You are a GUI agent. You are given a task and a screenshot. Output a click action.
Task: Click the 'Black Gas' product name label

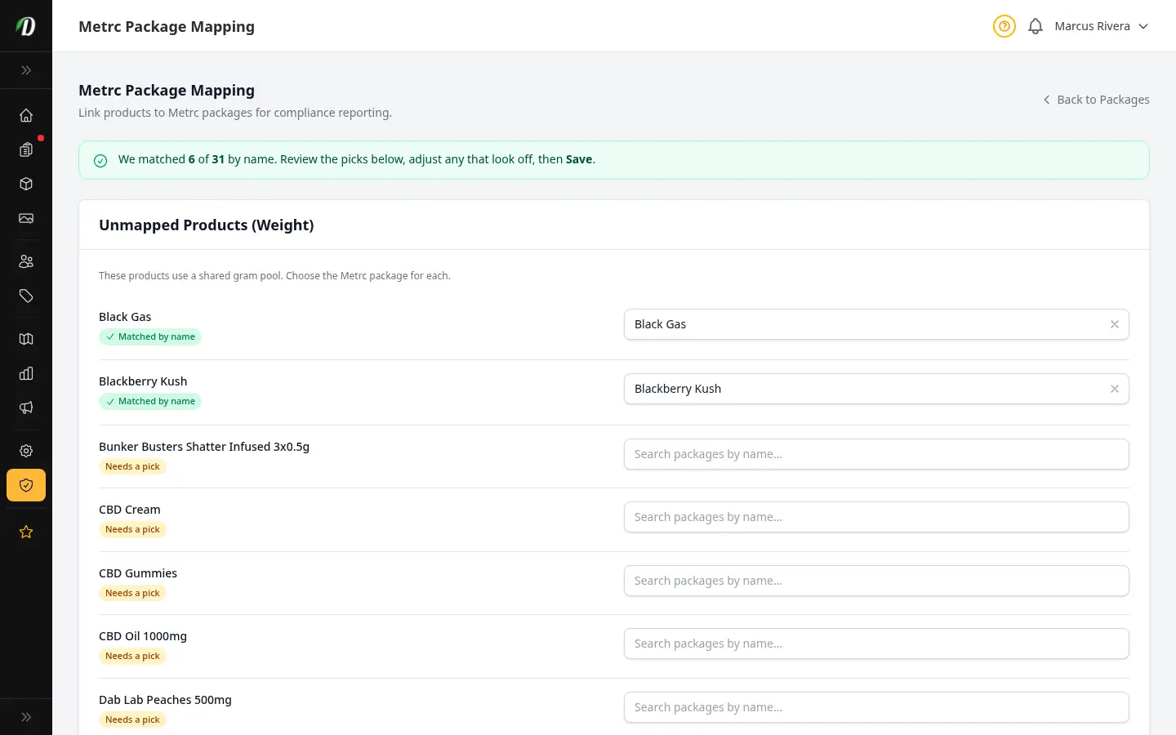[125, 317]
